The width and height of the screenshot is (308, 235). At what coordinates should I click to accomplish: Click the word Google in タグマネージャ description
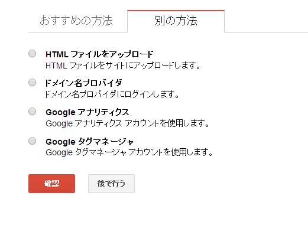59,153
